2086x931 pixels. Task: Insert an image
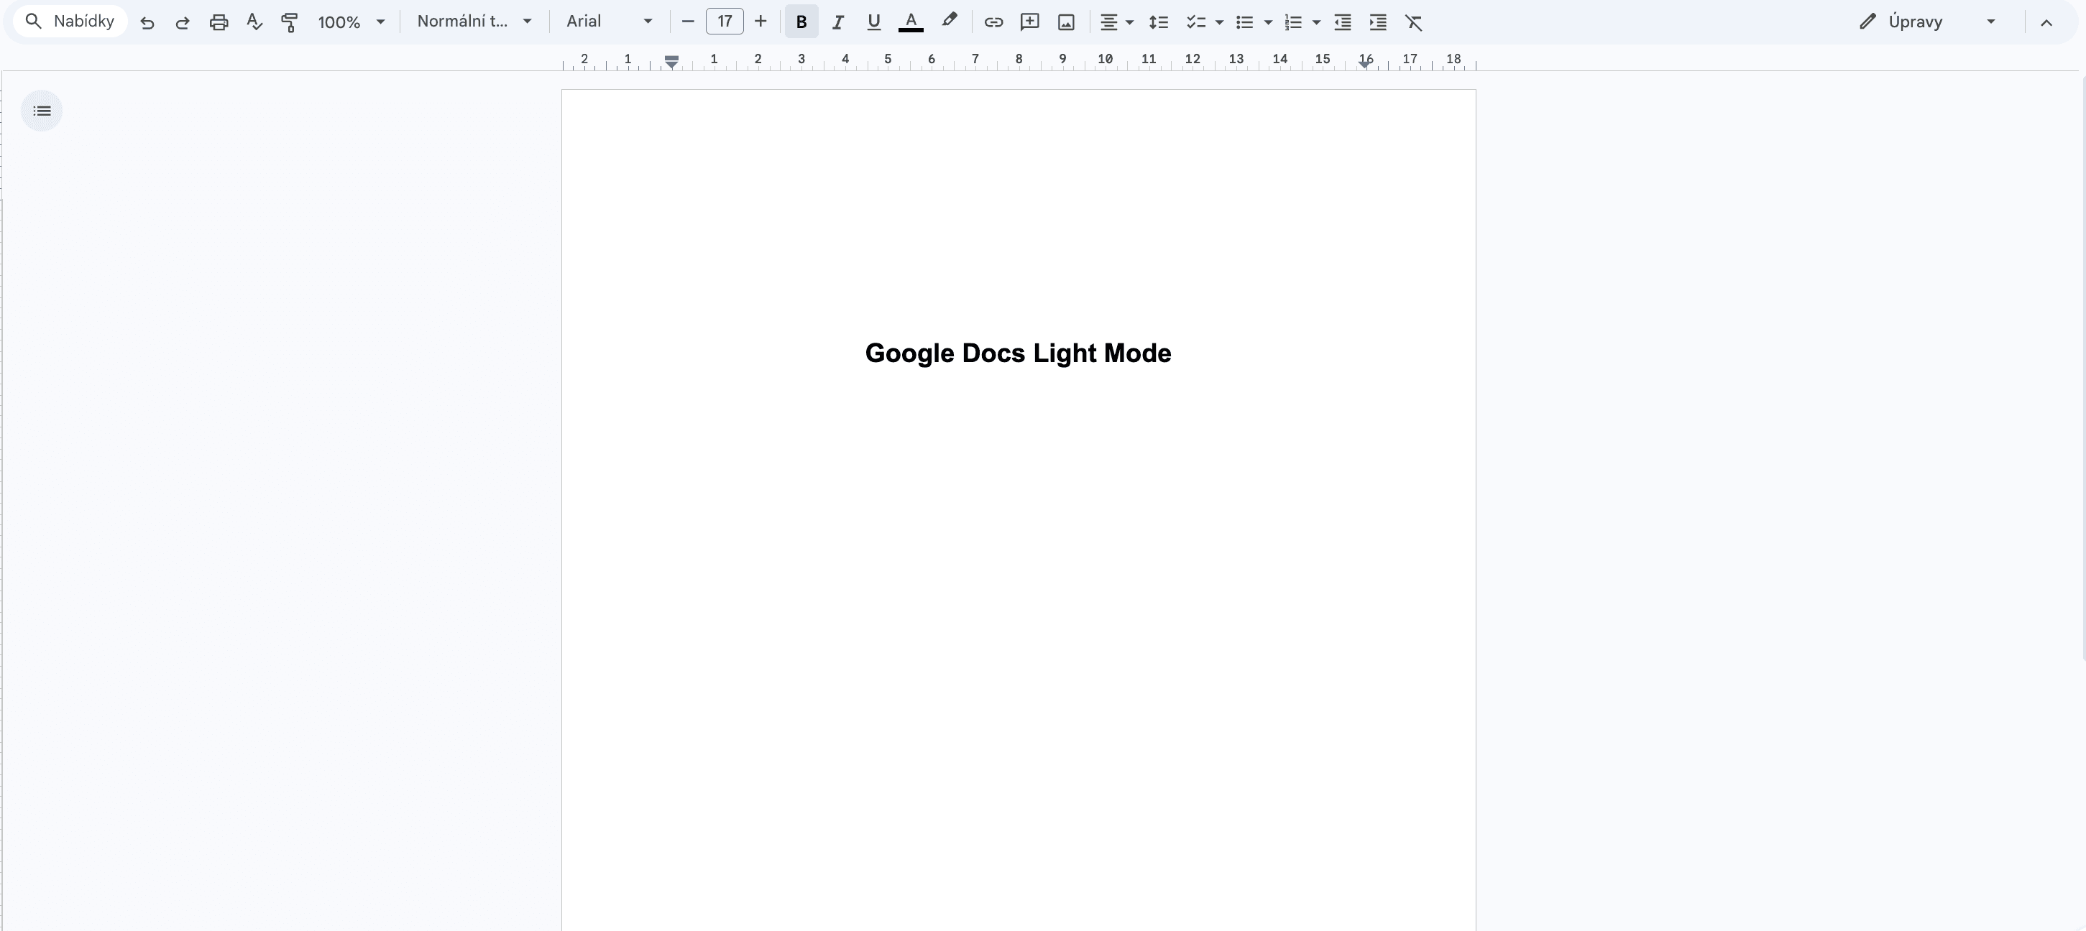pos(1067,22)
